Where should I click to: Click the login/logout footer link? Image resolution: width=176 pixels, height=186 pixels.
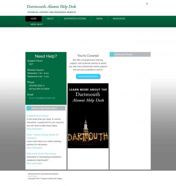33,176
